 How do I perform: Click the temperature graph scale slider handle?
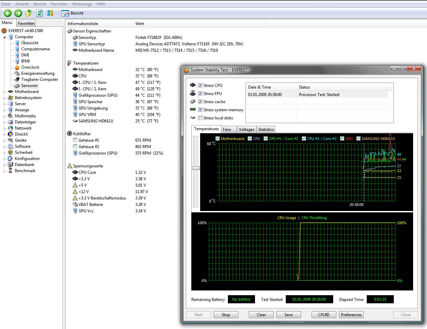coord(196,168)
